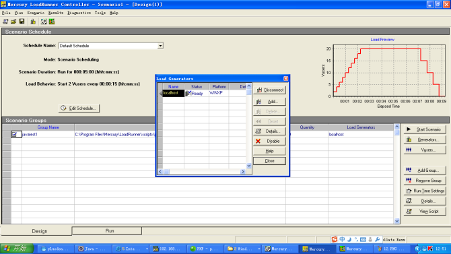Screen dimensions: 451x254
Task: Click the Sogou S input method icon
Action: click(335, 239)
